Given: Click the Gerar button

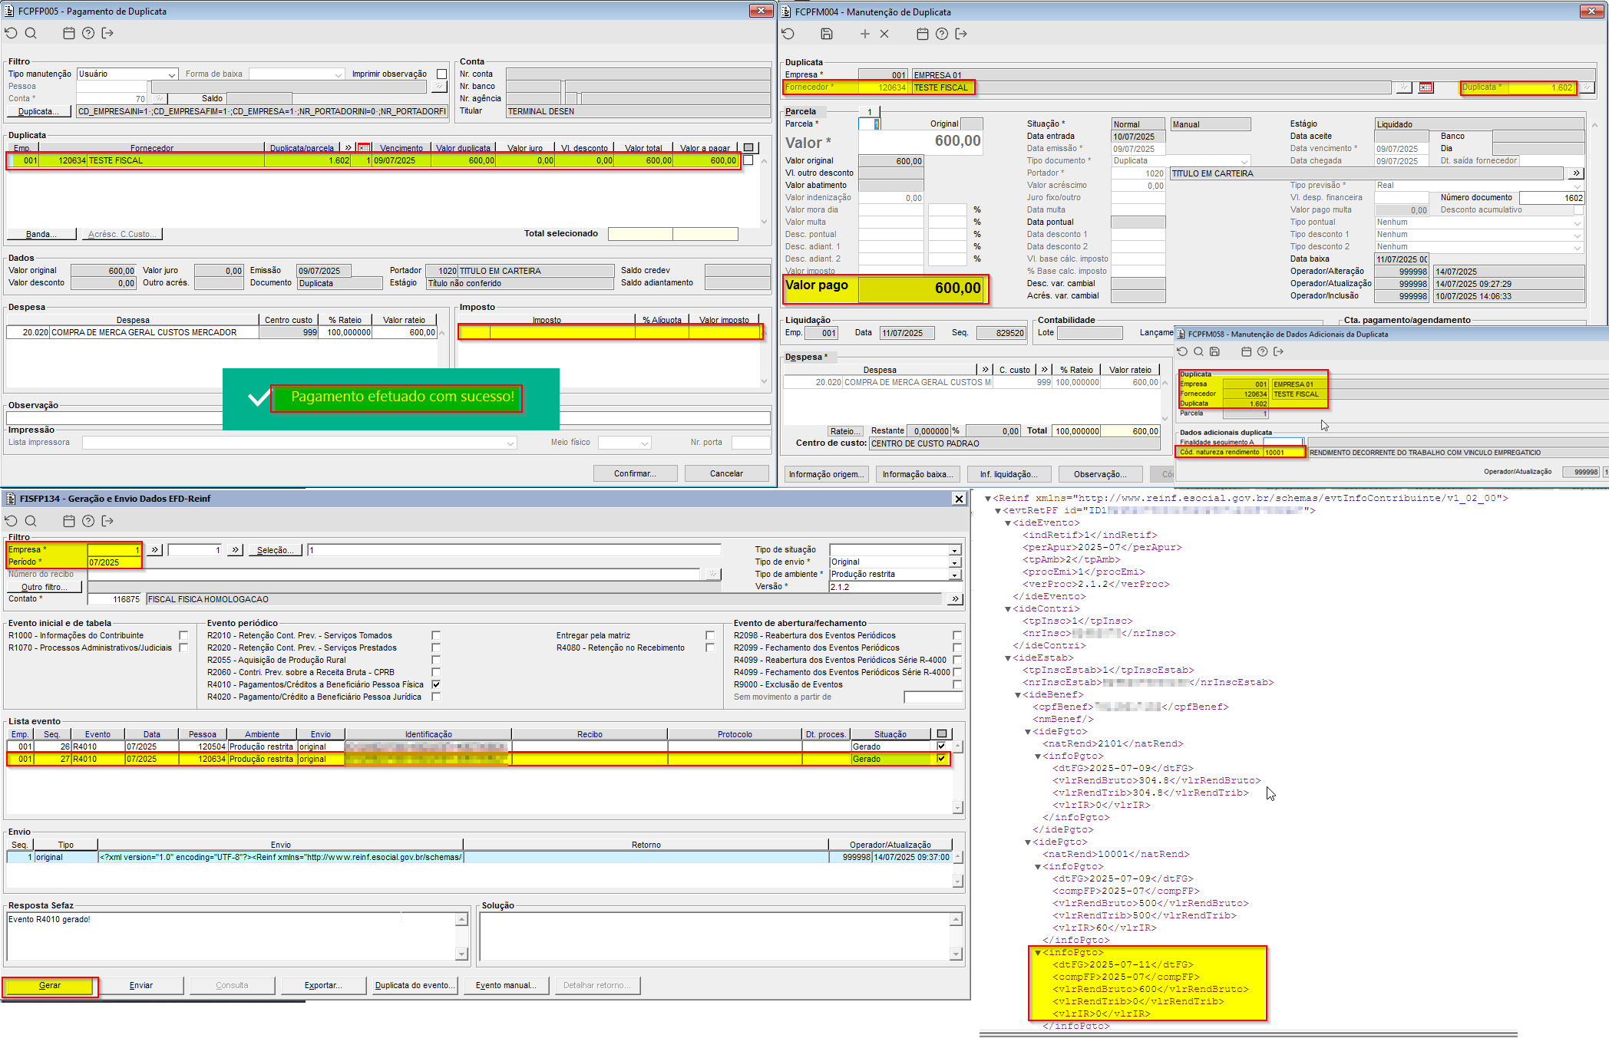Looking at the screenshot, I should point(50,986).
